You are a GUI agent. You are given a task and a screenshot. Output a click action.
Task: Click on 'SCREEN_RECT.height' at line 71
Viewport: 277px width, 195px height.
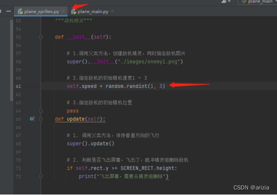click(x=147, y=168)
